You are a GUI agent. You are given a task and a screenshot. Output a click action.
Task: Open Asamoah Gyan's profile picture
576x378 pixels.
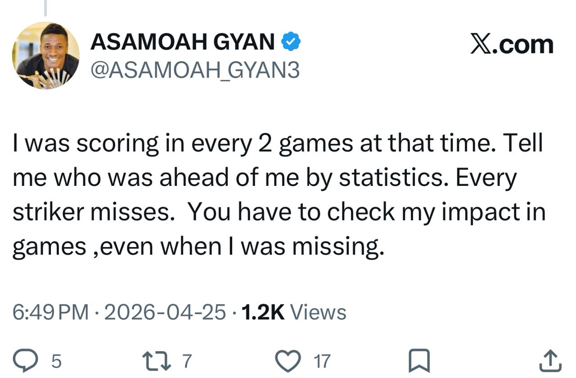point(45,55)
